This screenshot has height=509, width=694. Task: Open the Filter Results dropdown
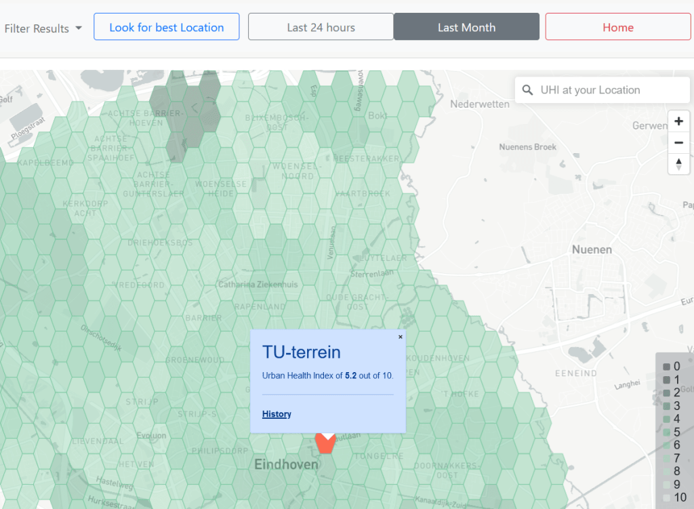click(43, 28)
